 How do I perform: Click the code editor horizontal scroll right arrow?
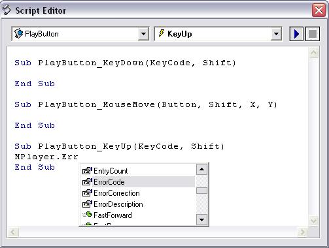point(302,232)
